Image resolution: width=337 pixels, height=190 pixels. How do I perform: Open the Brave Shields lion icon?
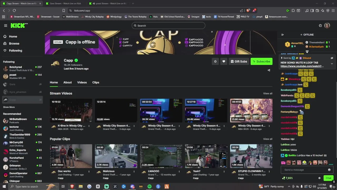(248, 11)
